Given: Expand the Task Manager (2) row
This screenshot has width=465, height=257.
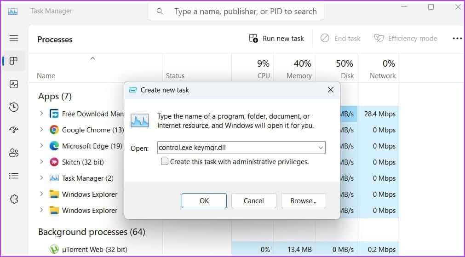Looking at the screenshot, I should [x=41, y=177].
